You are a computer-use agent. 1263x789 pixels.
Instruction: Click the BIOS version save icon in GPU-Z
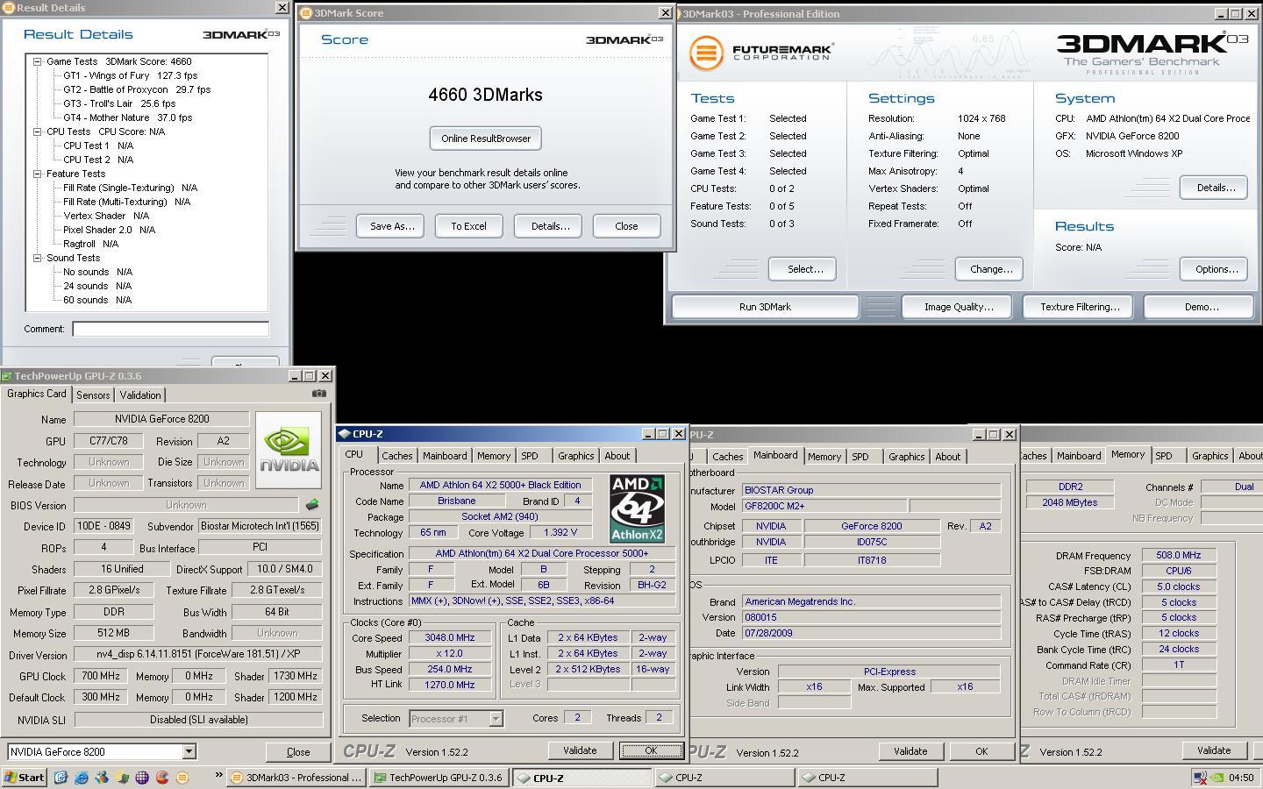coord(311,505)
